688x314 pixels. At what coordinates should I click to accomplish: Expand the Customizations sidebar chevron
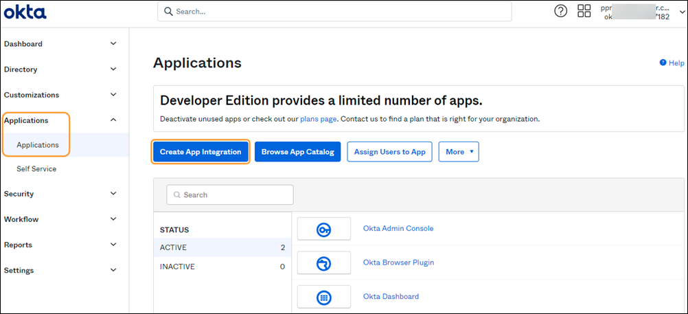click(x=113, y=94)
